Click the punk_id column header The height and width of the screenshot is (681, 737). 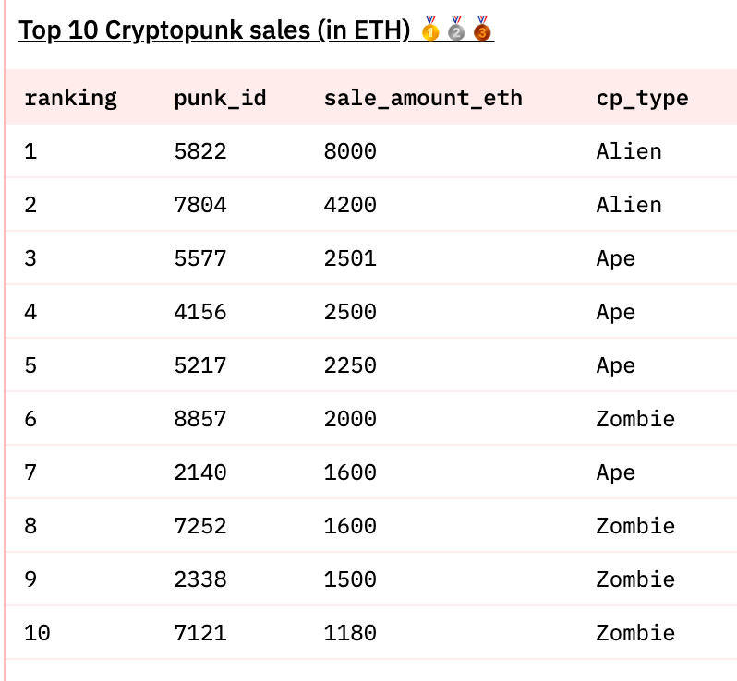click(220, 98)
